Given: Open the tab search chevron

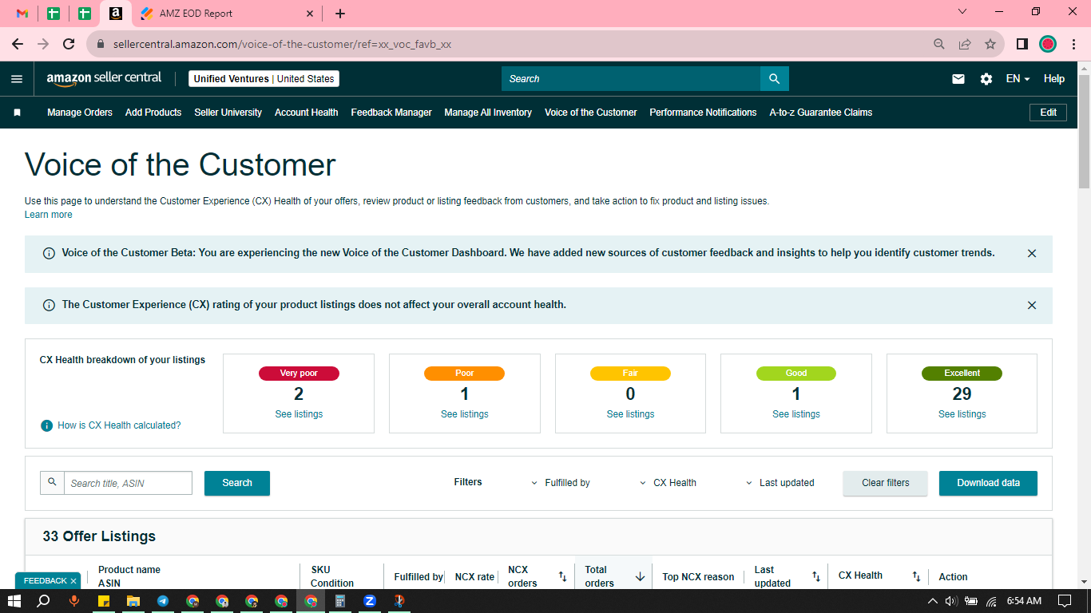Looking at the screenshot, I should (962, 12).
